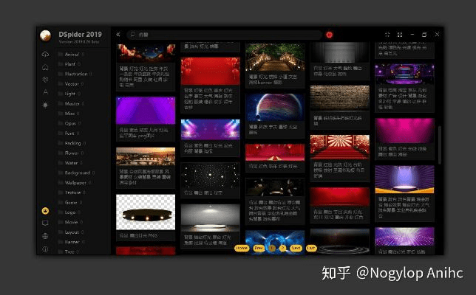
Task: Open the purple stage curtain thumbnail
Action: click(x=146, y=111)
